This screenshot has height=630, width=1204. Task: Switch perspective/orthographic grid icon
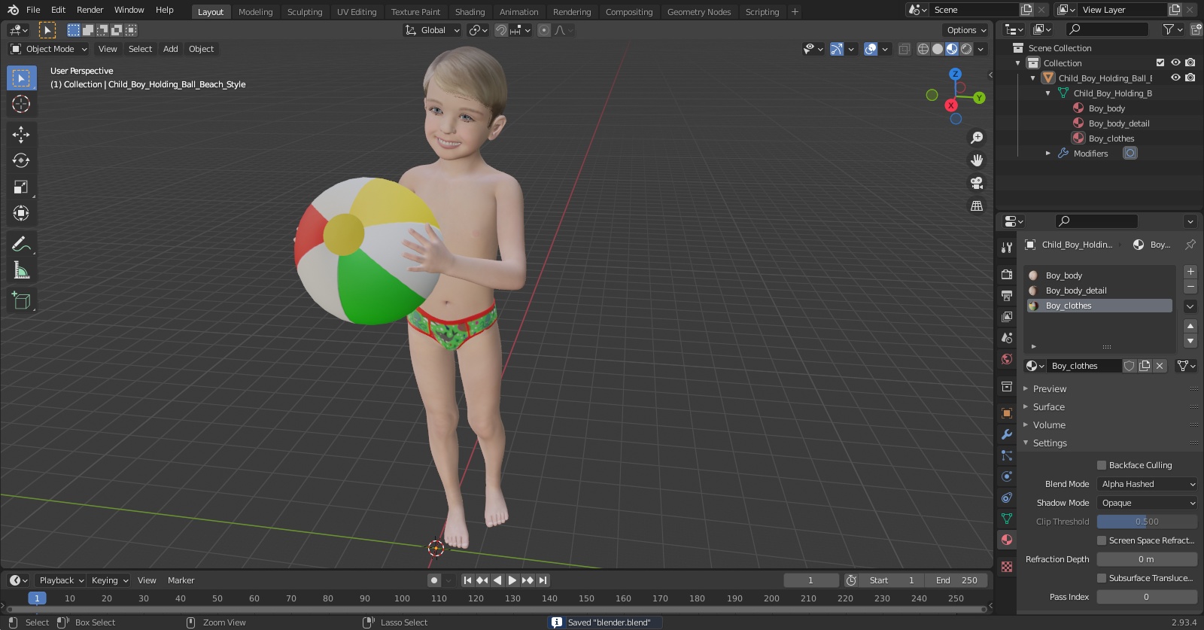977,205
